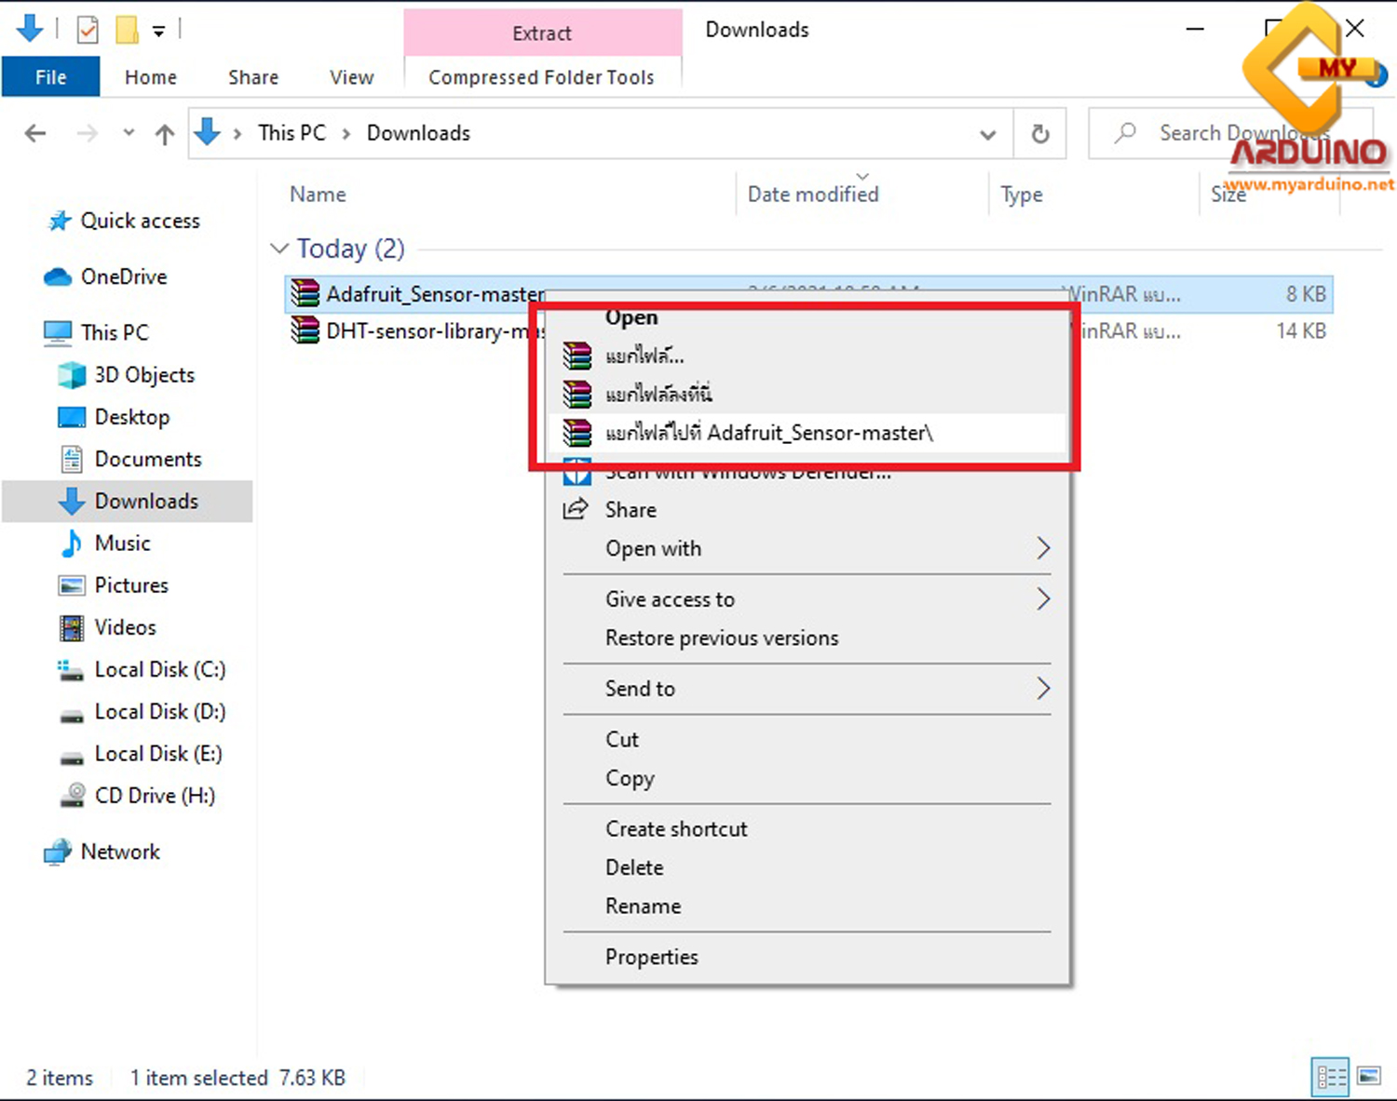1397x1101 pixels.
Task: Open the File tab
Action: (x=50, y=77)
